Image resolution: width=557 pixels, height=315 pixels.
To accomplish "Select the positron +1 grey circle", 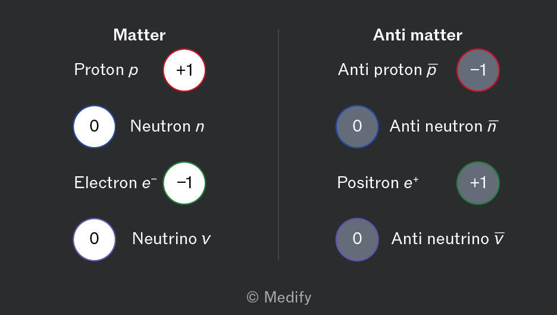I will [478, 183].
